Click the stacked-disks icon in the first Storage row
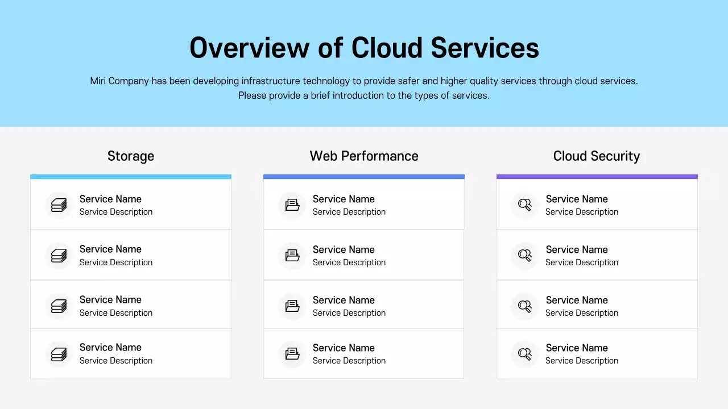 [x=59, y=205]
